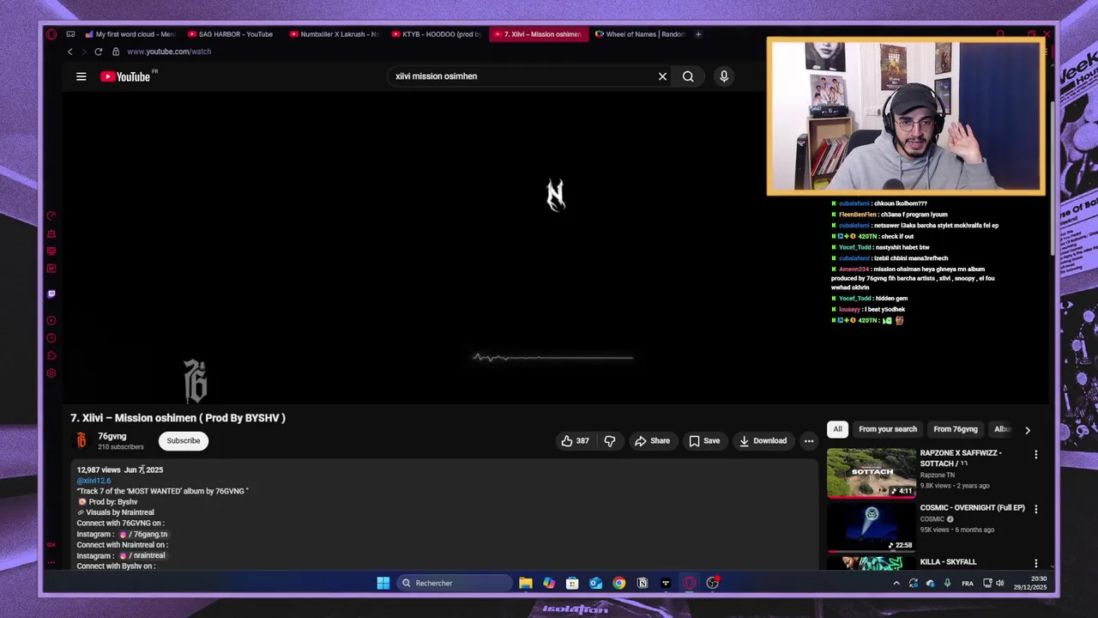Open options menu for RAPZONE X SAFFWIZZ video
The image size is (1098, 618).
point(1035,455)
